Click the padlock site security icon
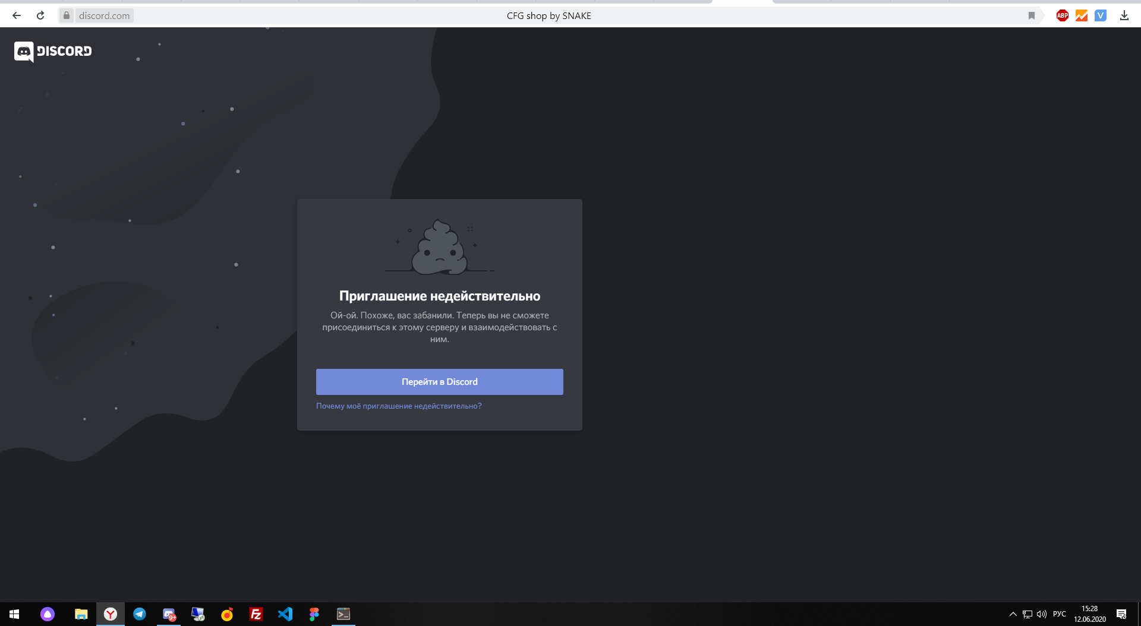This screenshot has width=1141, height=626. 67,15
